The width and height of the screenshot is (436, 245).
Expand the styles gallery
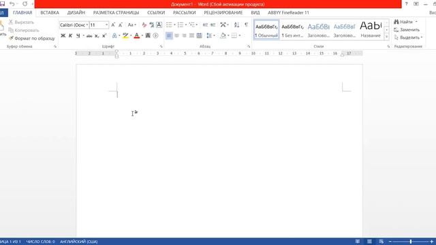(386, 37)
